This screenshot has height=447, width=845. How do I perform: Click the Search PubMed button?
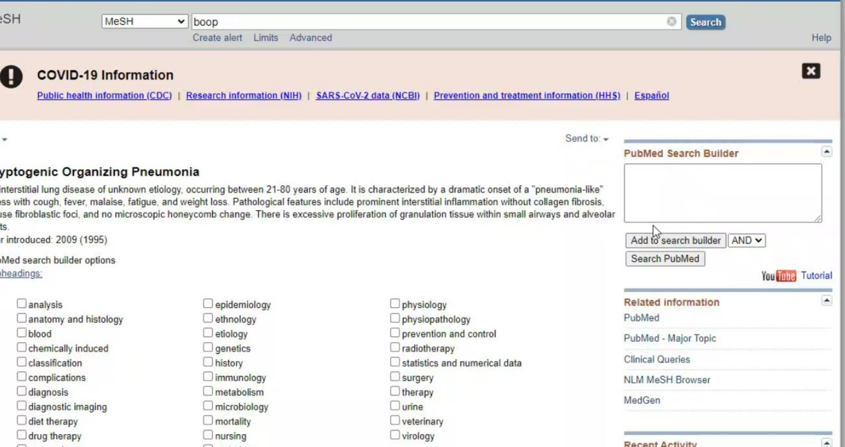pos(665,258)
